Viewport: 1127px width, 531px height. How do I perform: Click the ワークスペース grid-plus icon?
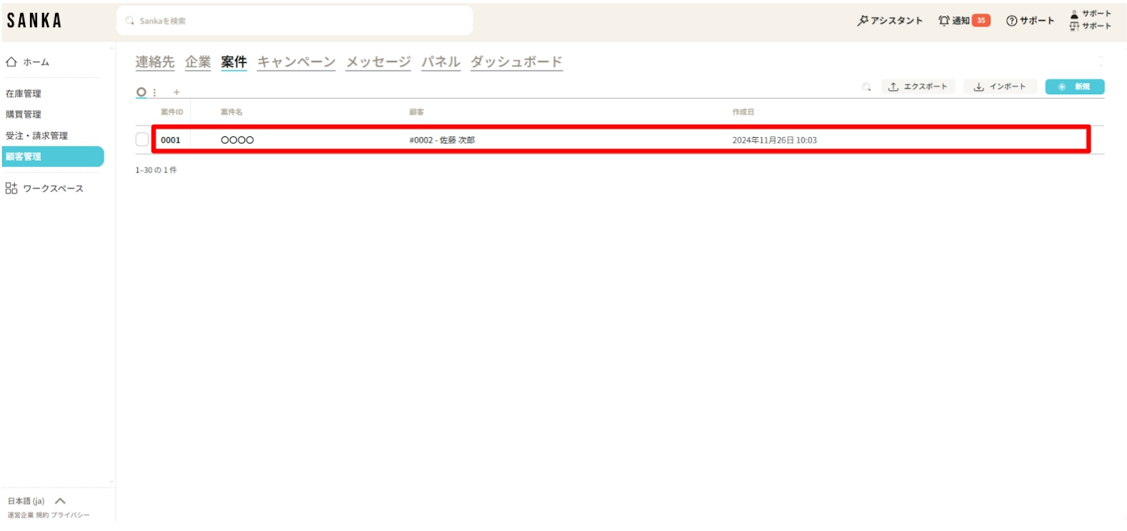(11, 188)
